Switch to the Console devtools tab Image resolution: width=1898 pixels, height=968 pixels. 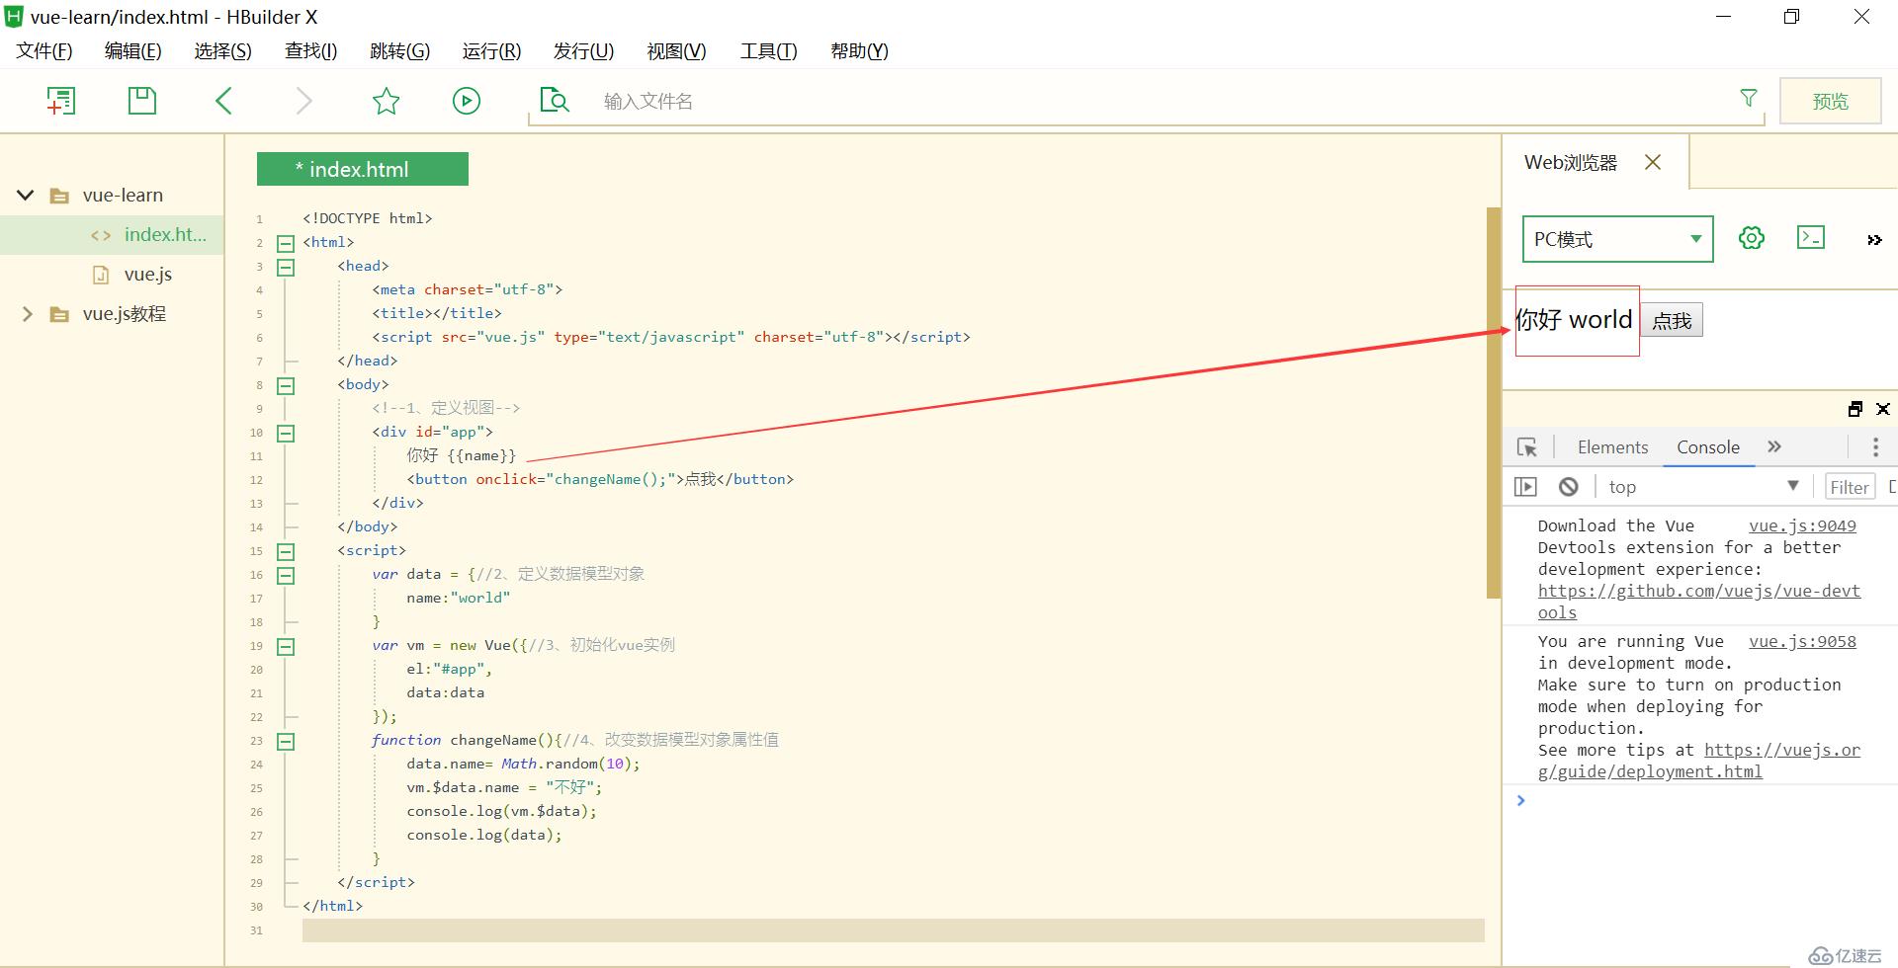[x=1708, y=447]
